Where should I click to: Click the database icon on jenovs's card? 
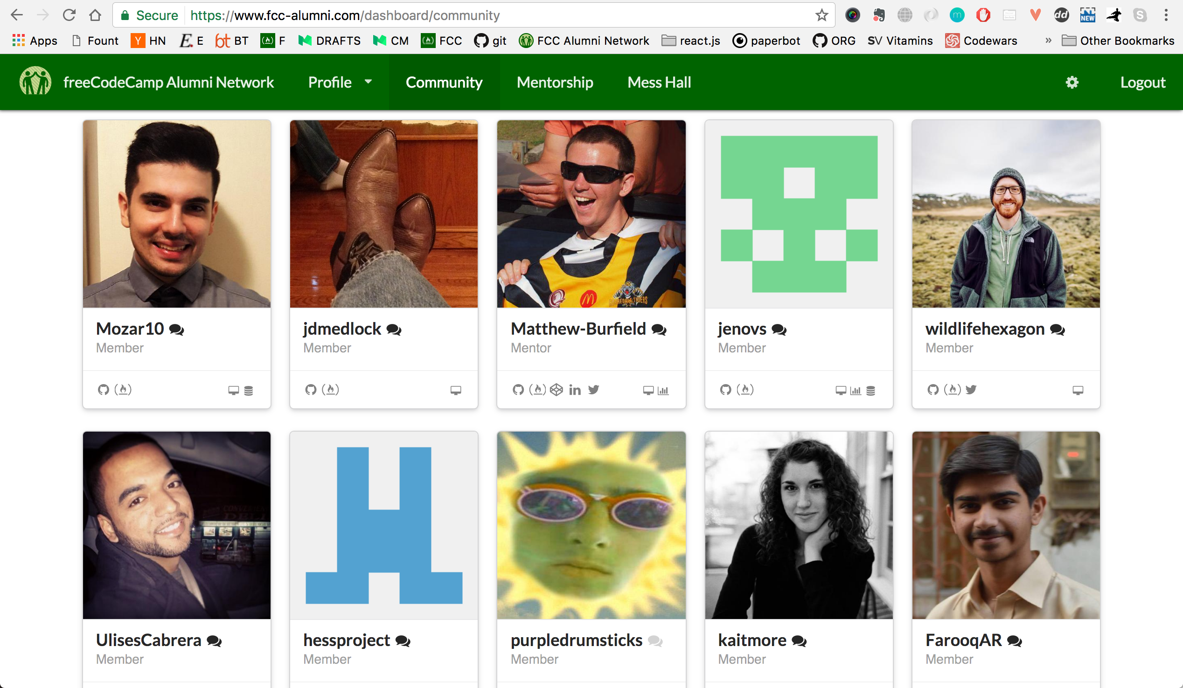point(871,391)
